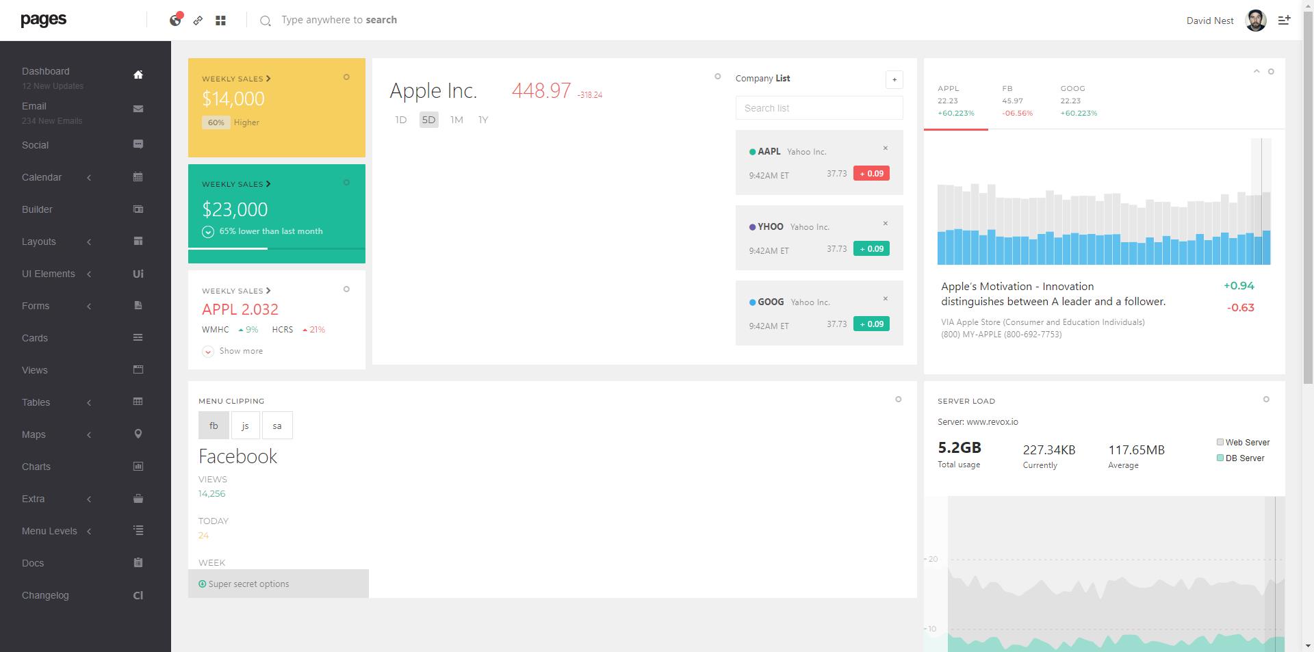This screenshot has width=1314, height=652.
Task: Click the Maps pin icon in the sidebar
Action: (138, 434)
